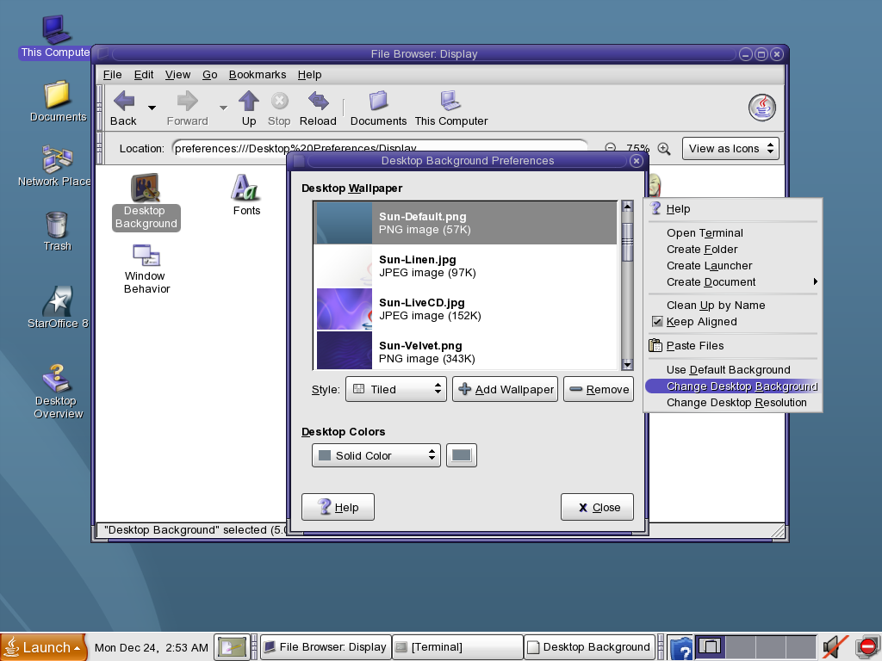Screen dimensions: 882x661
Task: Open the View menu
Action: [x=177, y=75]
